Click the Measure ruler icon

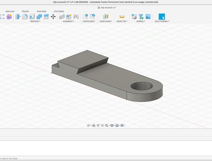(x=122, y=17)
